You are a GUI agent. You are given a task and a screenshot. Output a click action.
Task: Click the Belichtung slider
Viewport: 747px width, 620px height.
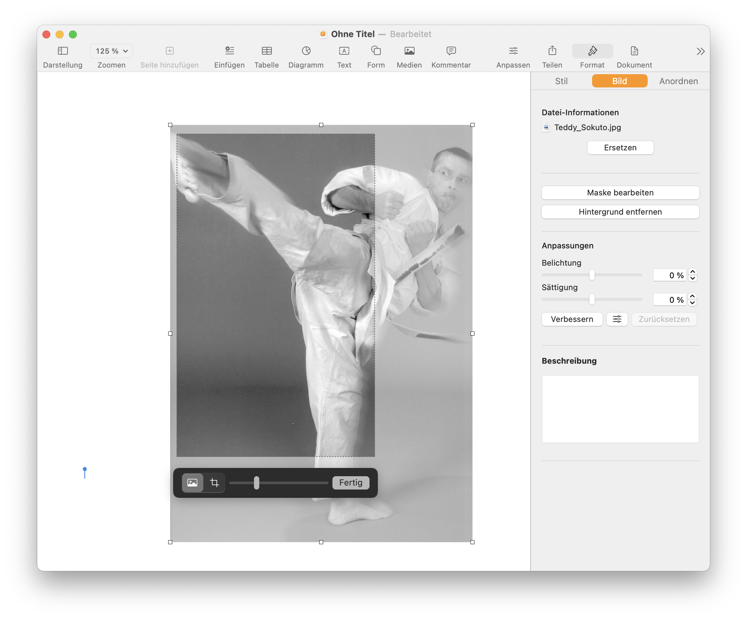click(x=592, y=275)
